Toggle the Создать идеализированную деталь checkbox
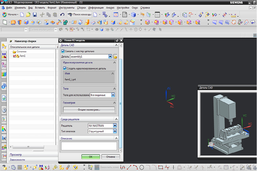257x171 pixels. click(65, 68)
